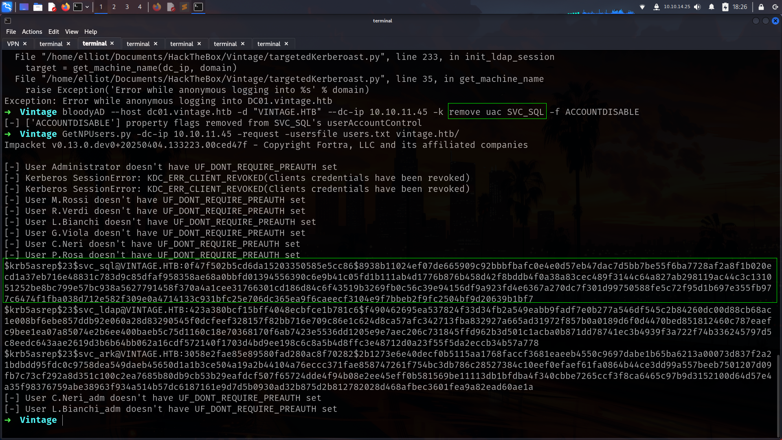Minimize the terminal window

tap(756, 21)
